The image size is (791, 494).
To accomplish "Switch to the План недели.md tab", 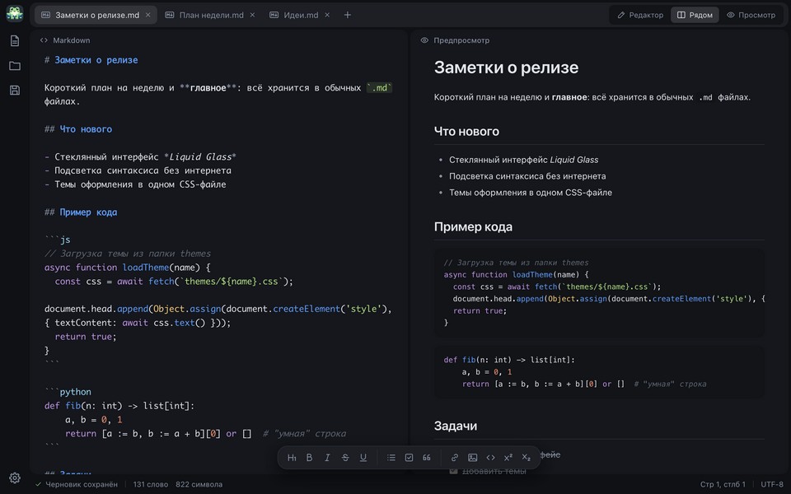I will [x=212, y=15].
